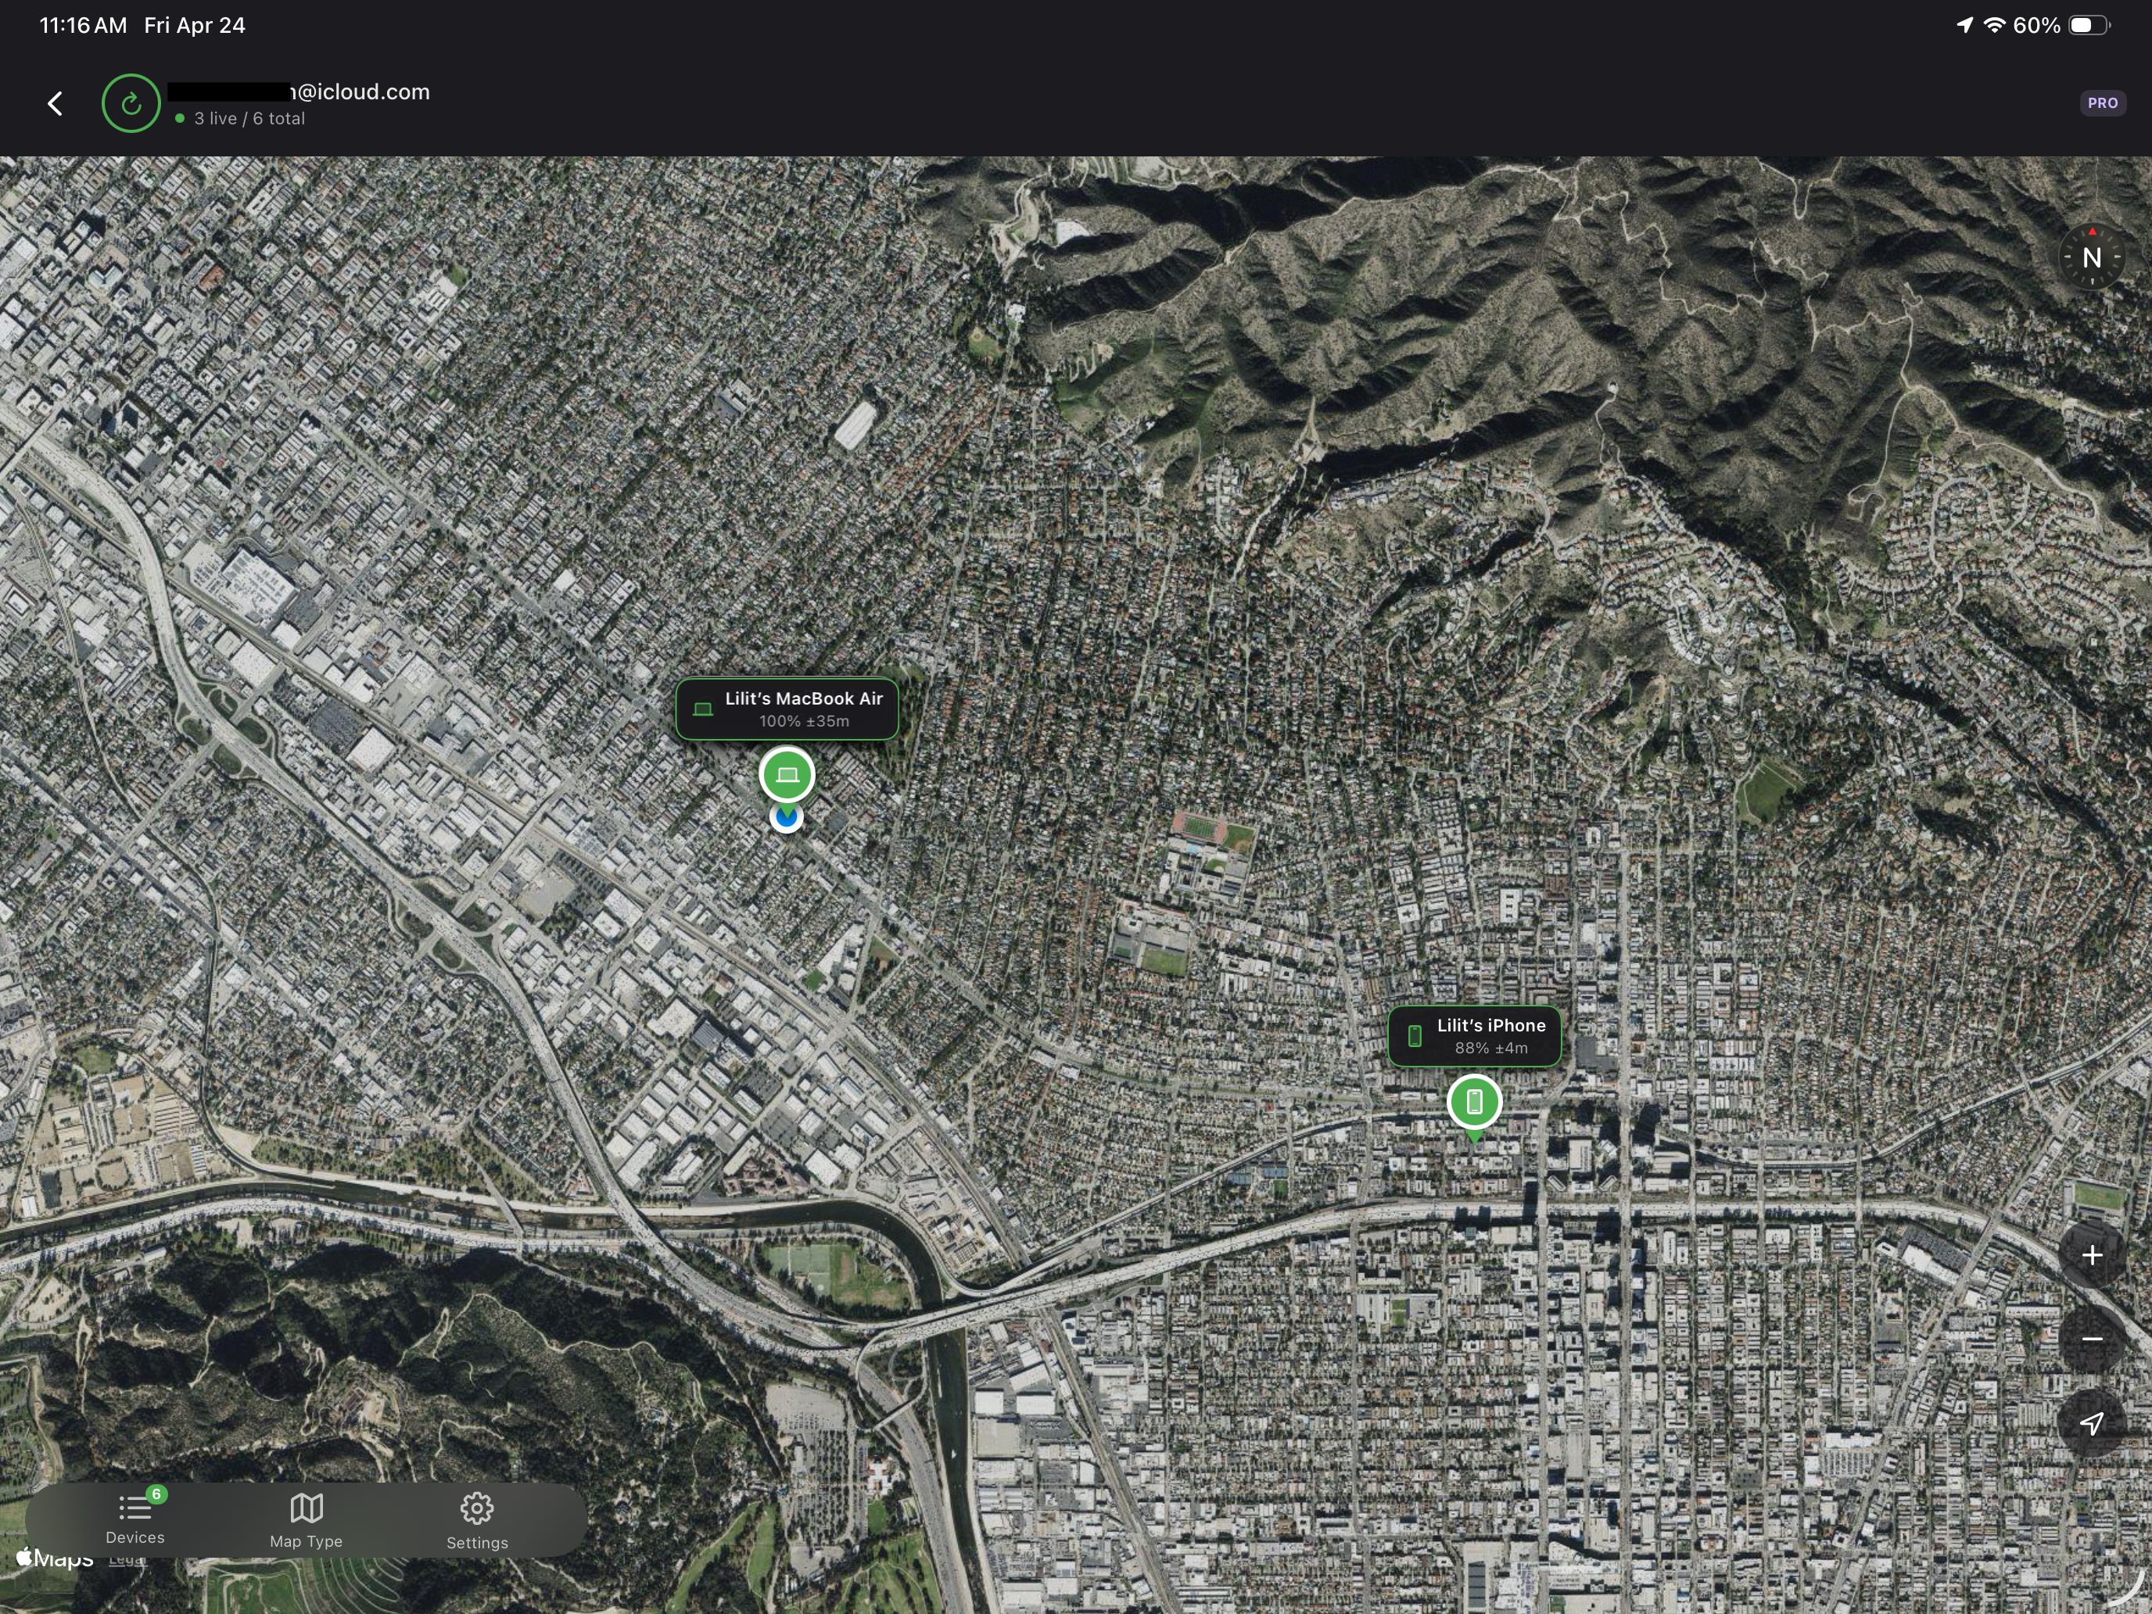
Task: Open the Settings tab
Action: (x=477, y=1522)
